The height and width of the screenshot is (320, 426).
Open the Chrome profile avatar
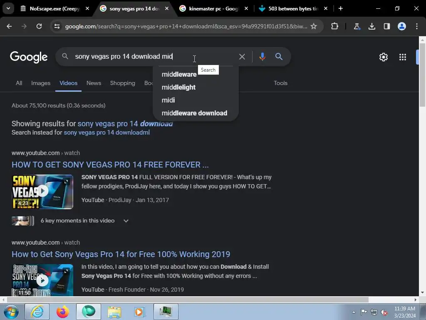tap(402, 26)
